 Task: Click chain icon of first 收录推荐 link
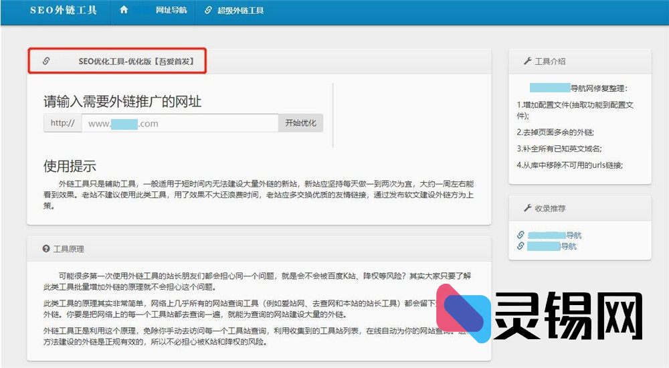point(521,236)
